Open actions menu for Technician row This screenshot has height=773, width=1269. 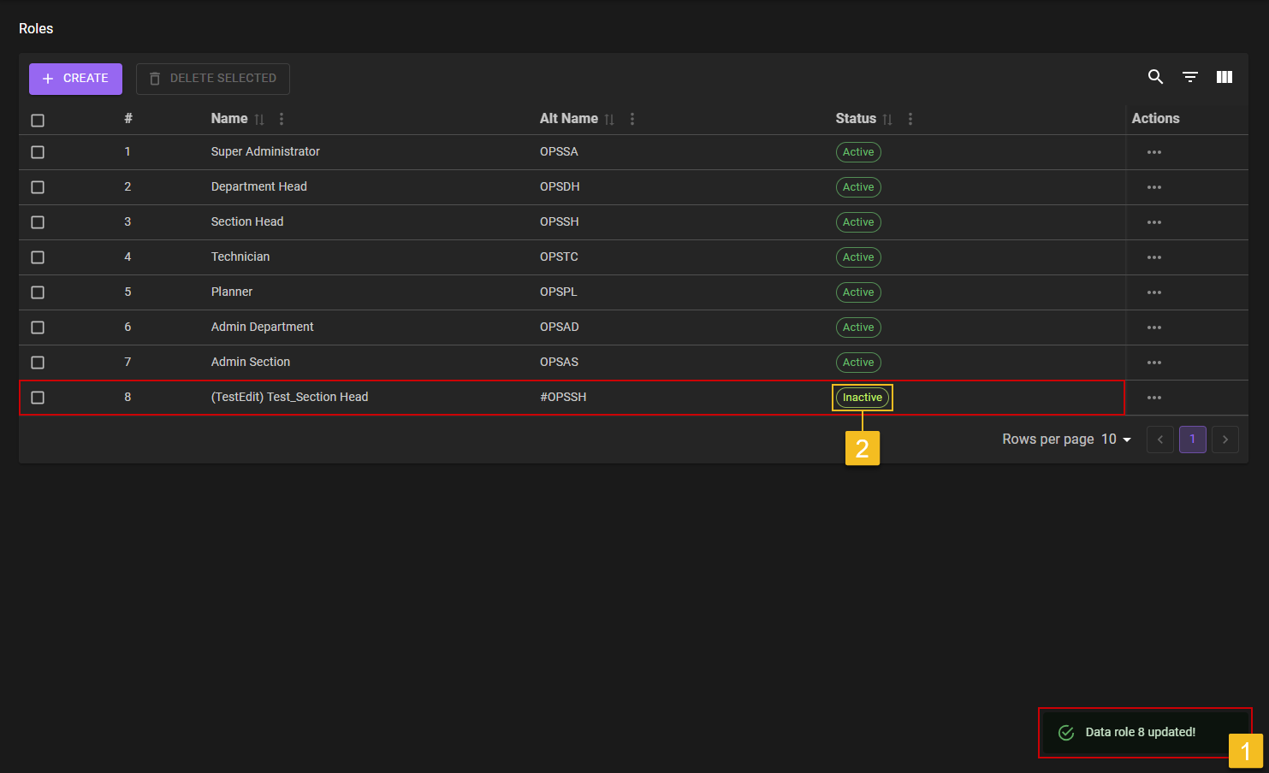[x=1153, y=257]
